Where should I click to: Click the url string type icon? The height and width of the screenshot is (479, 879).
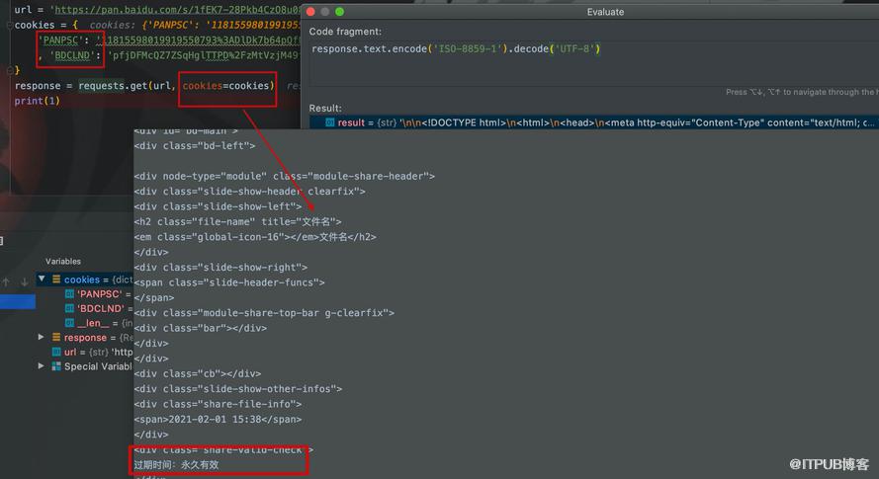[x=56, y=352]
